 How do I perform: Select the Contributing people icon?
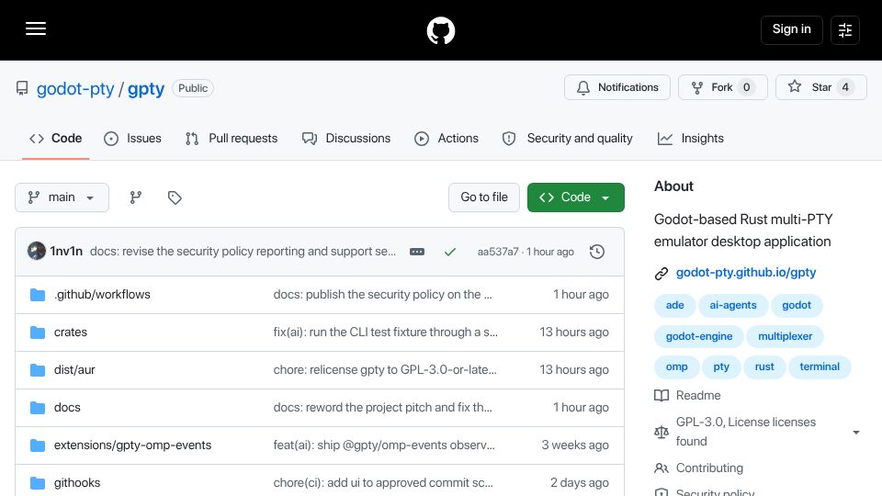tap(661, 468)
